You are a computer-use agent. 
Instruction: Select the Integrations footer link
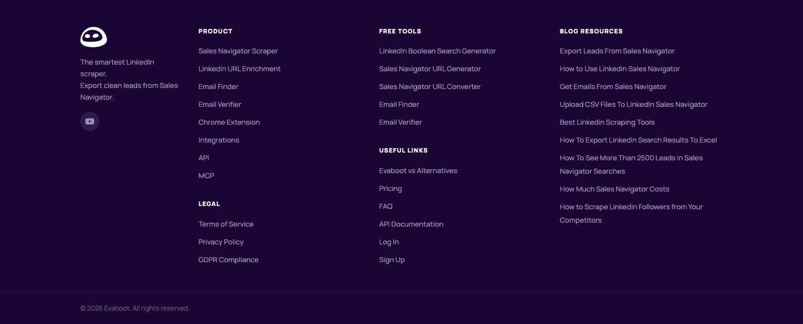click(219, 140)
